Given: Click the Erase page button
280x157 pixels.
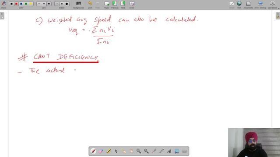Looking at the screenshot, I should [x=132, y=5].
